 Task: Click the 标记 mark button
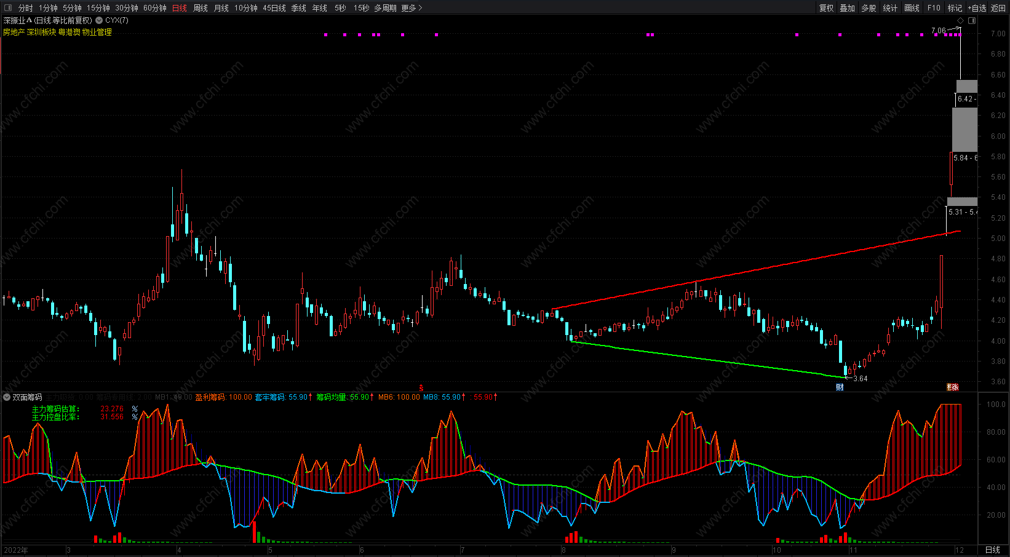click(x=955, y=8)
